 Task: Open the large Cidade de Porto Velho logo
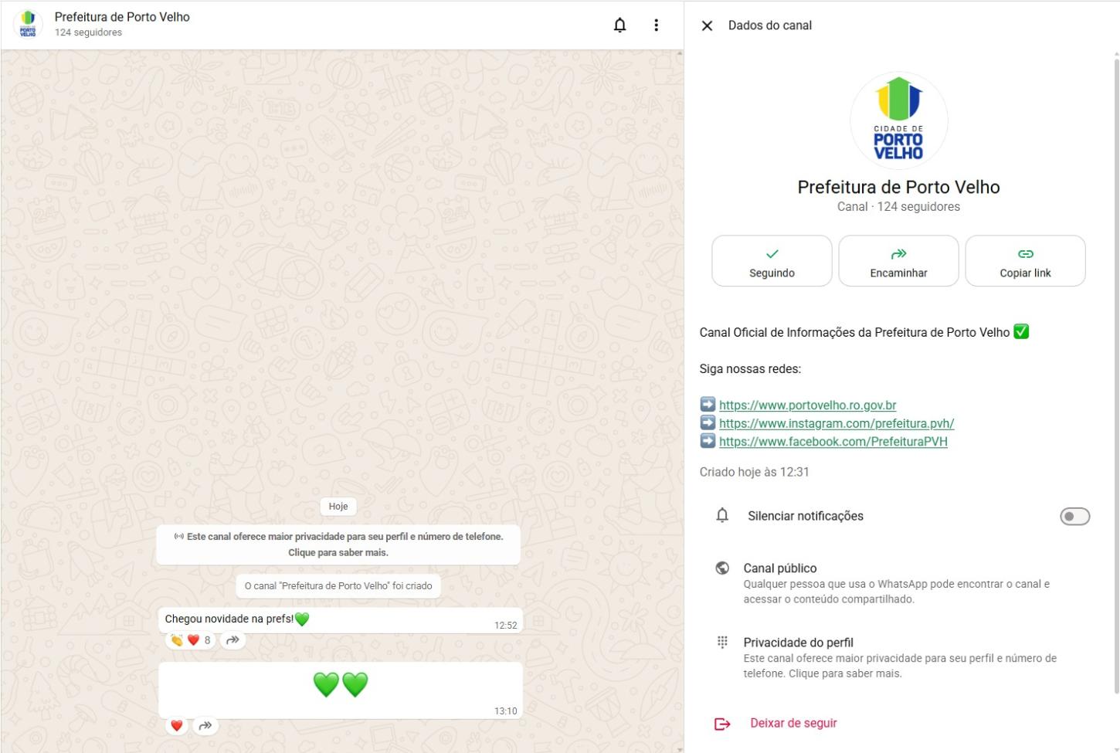pyautogui.click(x=898, y=120)
